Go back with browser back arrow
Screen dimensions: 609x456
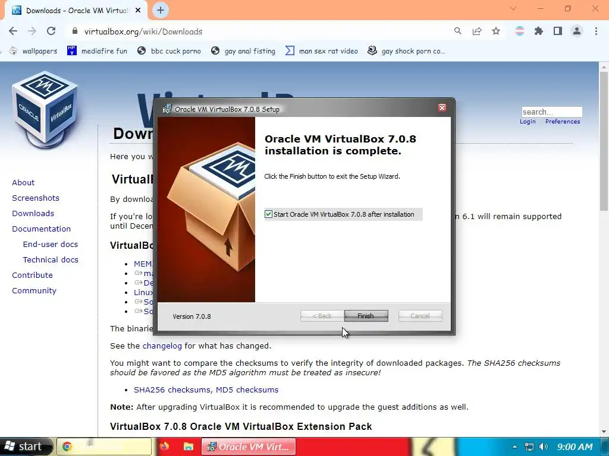click(x=13, y=31)
